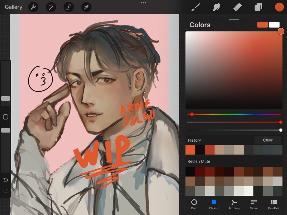Image resolution: width=287 pixels, height=215 pixels.
Task: Switch to the Harmony color tab
Action: pyautogui.click(x=234, y=204)
